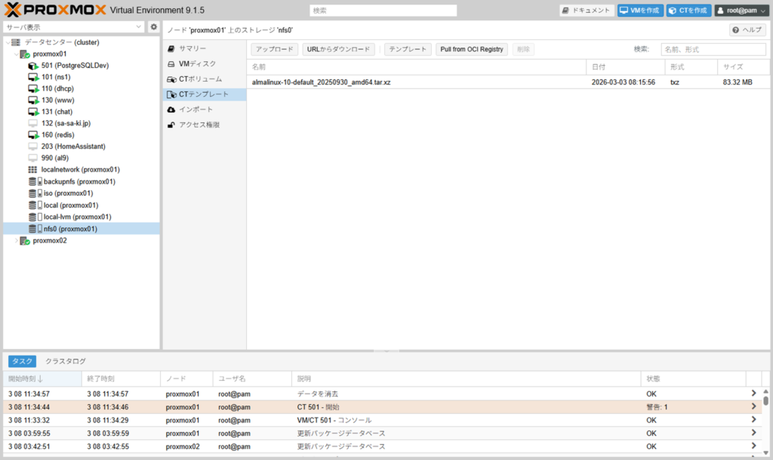773x460 pixels.
Task: Open the サーバー表示 view dropdown
Action: click(73, 27)
